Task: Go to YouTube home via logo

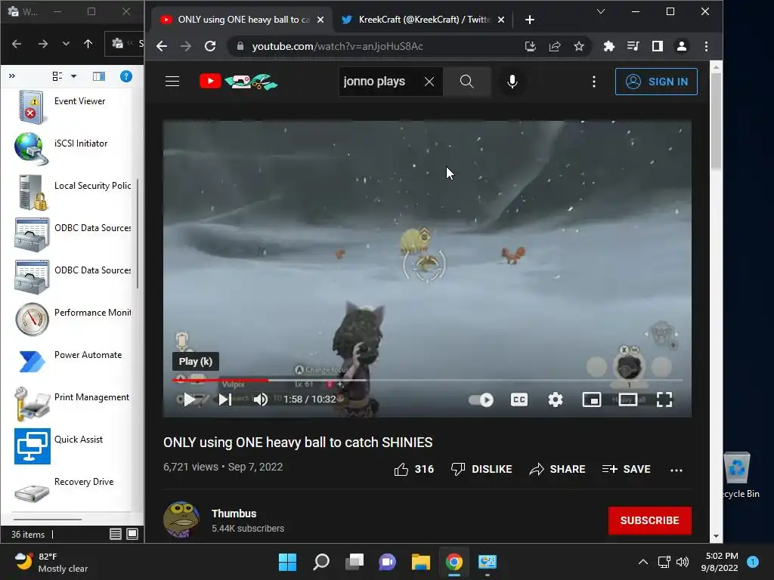Action: point(238,82)
